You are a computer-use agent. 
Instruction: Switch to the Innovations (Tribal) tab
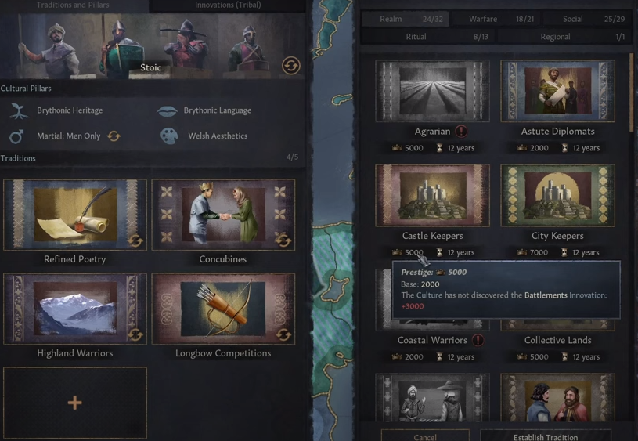[x=228, y=5]
